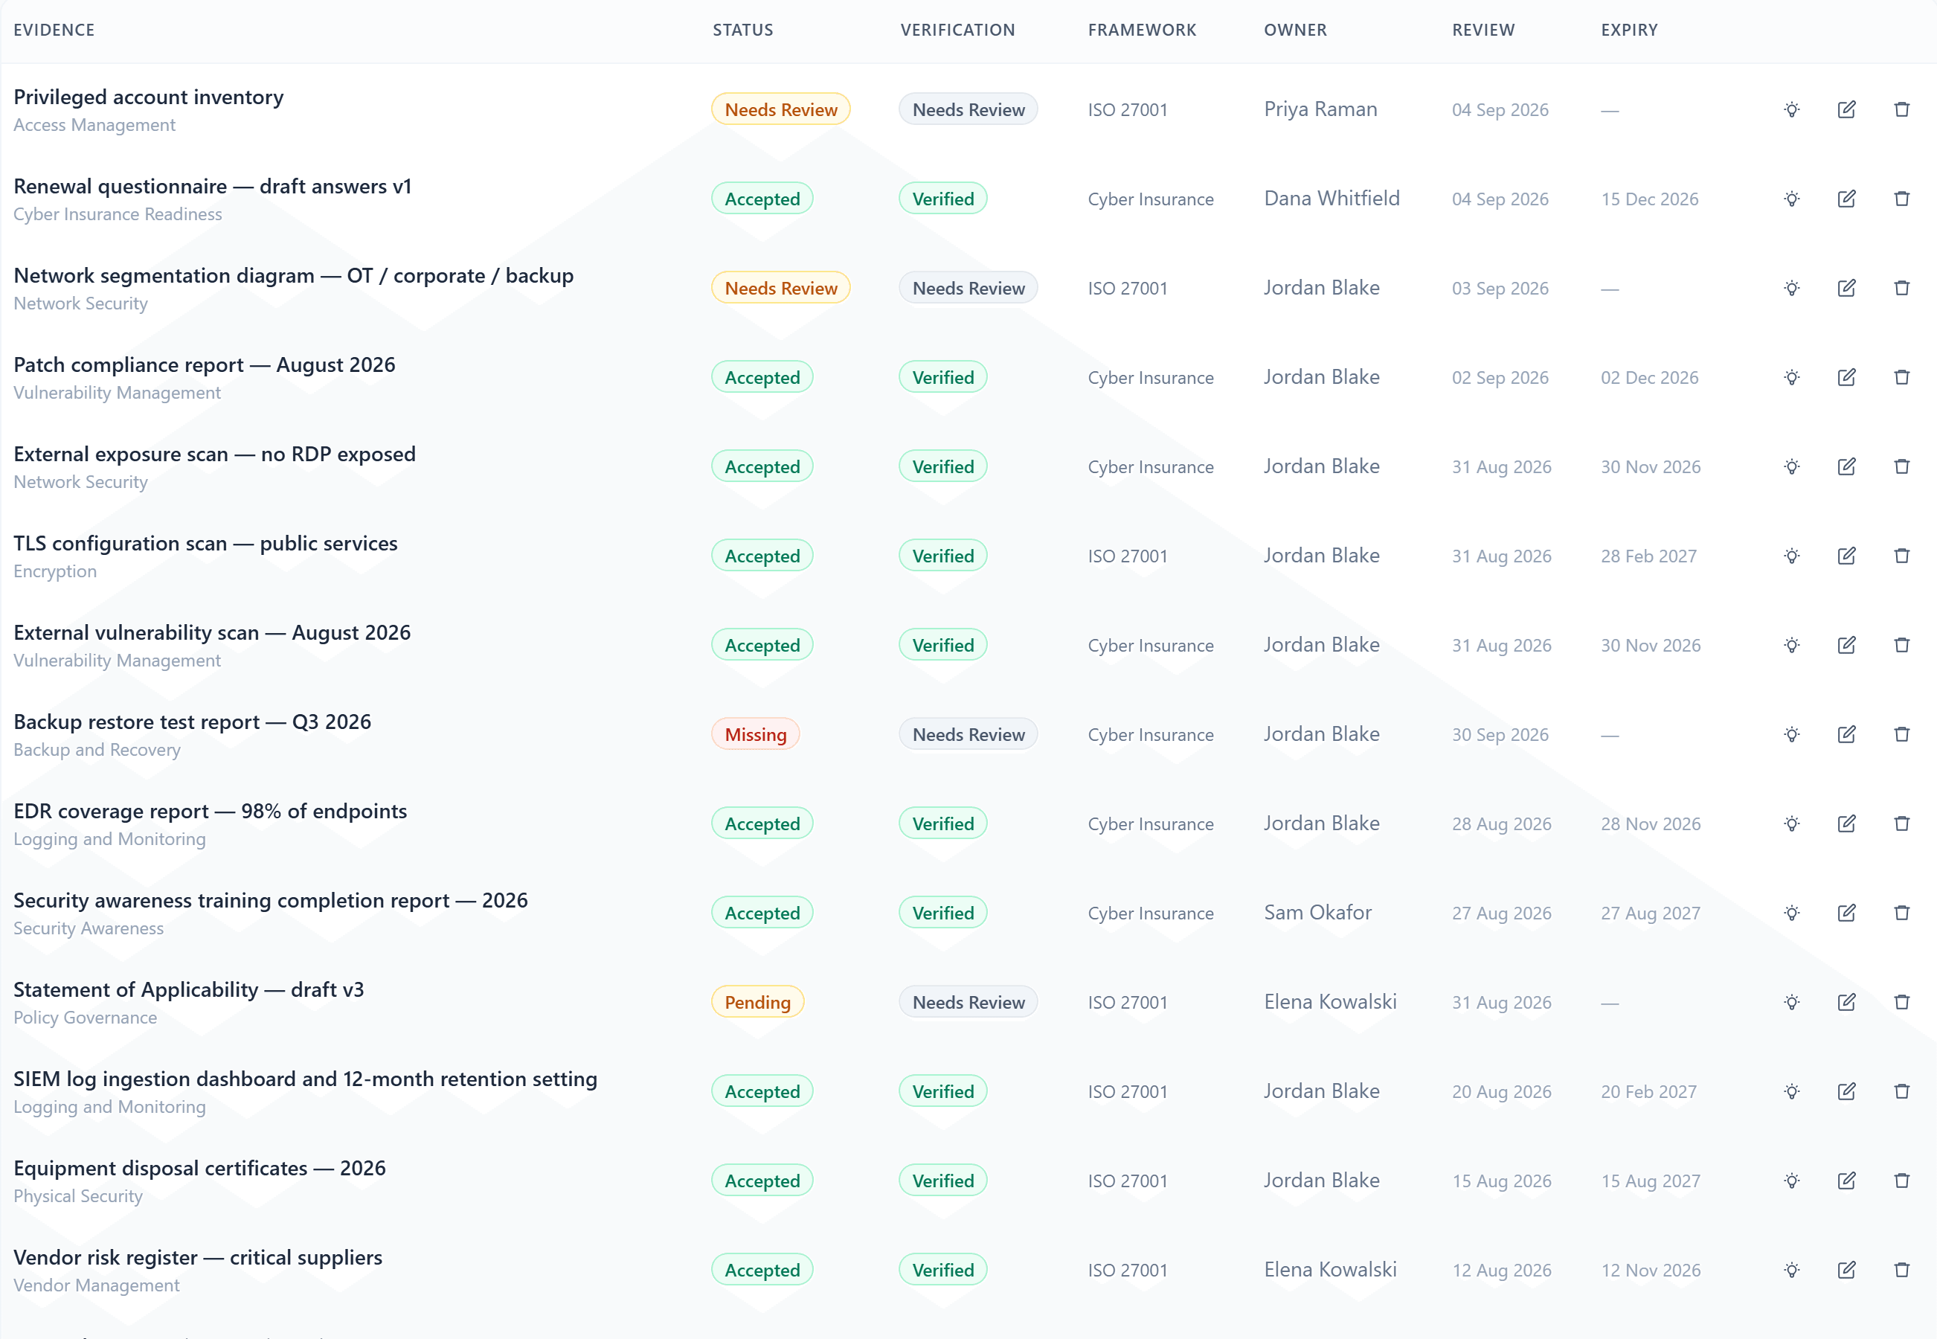Click the OWNER column header
This screenshot has height=1339, width=1937.
(x=1296, y=30)
